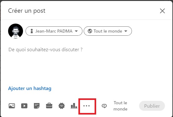
Task: Open more options with the three dots
Action: (86, 106)
